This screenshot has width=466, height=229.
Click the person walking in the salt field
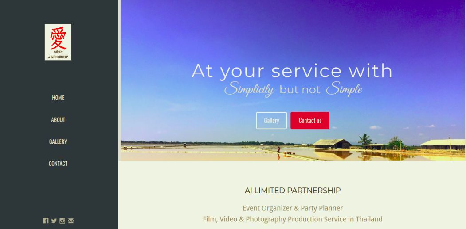[278, 149]
